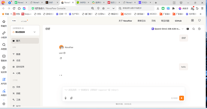Copy the NovaPaw reply message
Image resolution: width=207 pixels, height=109 pixels.
(61, 58)
